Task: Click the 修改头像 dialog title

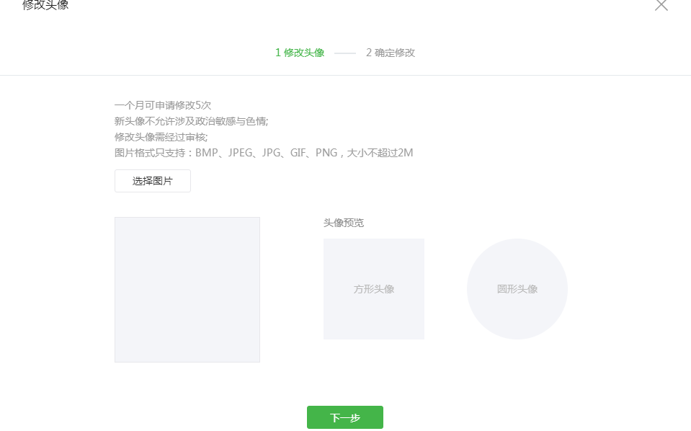Action: click(45, 6)
